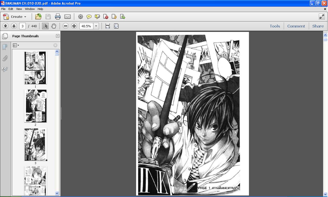Select the highlight text tool icon

pos(97,17)
